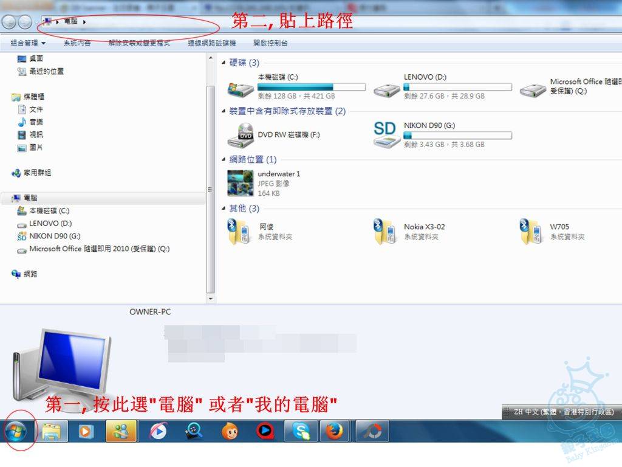
Task: Open the Nokia X3-02 Bluetooth device folder
Action: [x=386, y=232]
